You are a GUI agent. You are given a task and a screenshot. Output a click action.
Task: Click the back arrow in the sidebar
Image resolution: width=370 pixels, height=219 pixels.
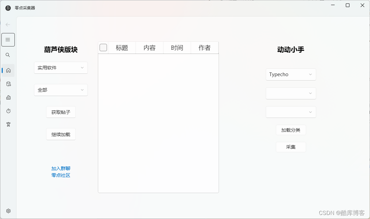point(8,25)
